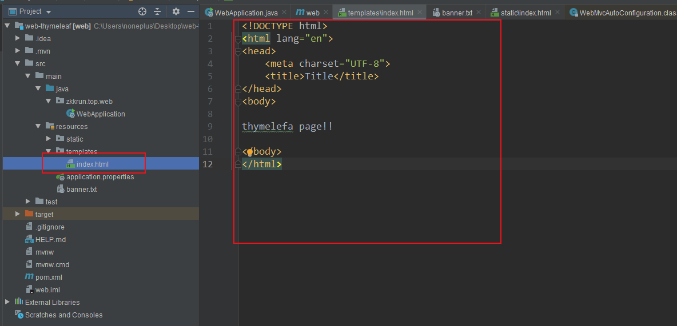
Task: Expand the .idea folder
Action: (17, 38)
